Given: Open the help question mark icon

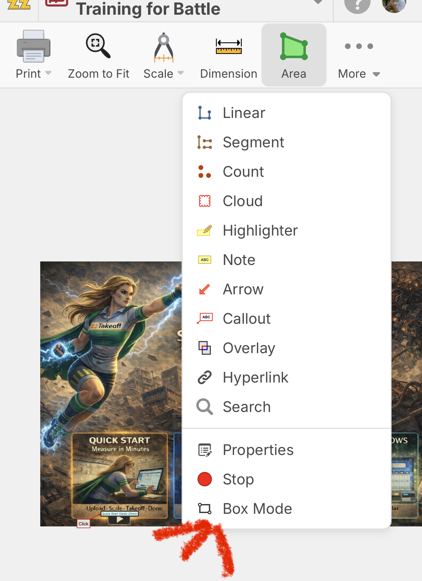Looking at the screenshot, I should pos(357,5).
